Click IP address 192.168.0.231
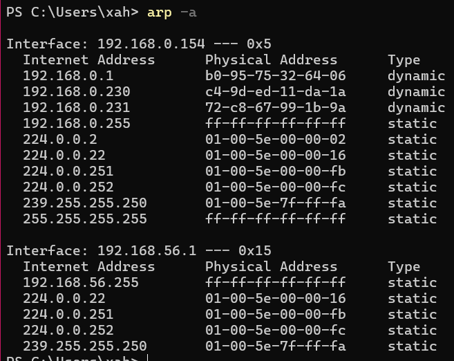 (x=76, y=107)
